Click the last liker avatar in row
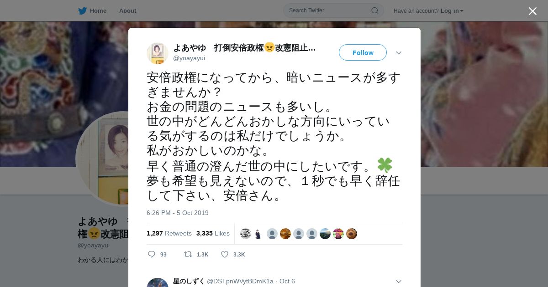 tap(352, 234)
